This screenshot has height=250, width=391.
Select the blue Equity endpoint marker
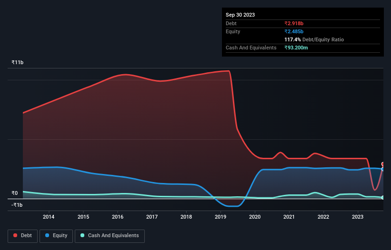[x=383, y=169]
